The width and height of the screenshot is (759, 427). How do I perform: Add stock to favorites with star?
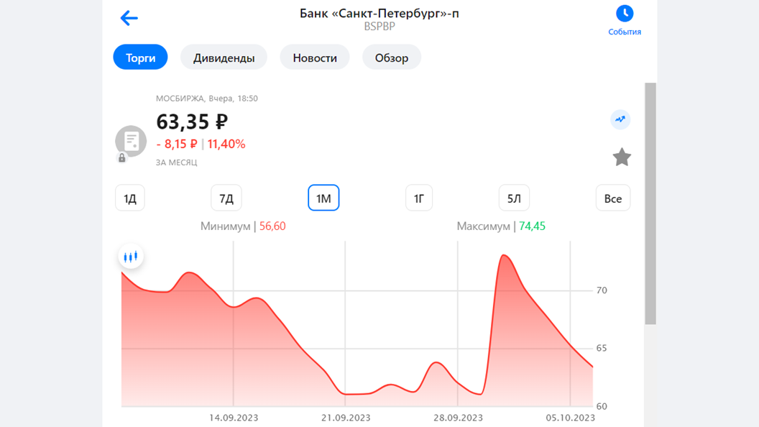pyautogui.click(x=622, y=157)
